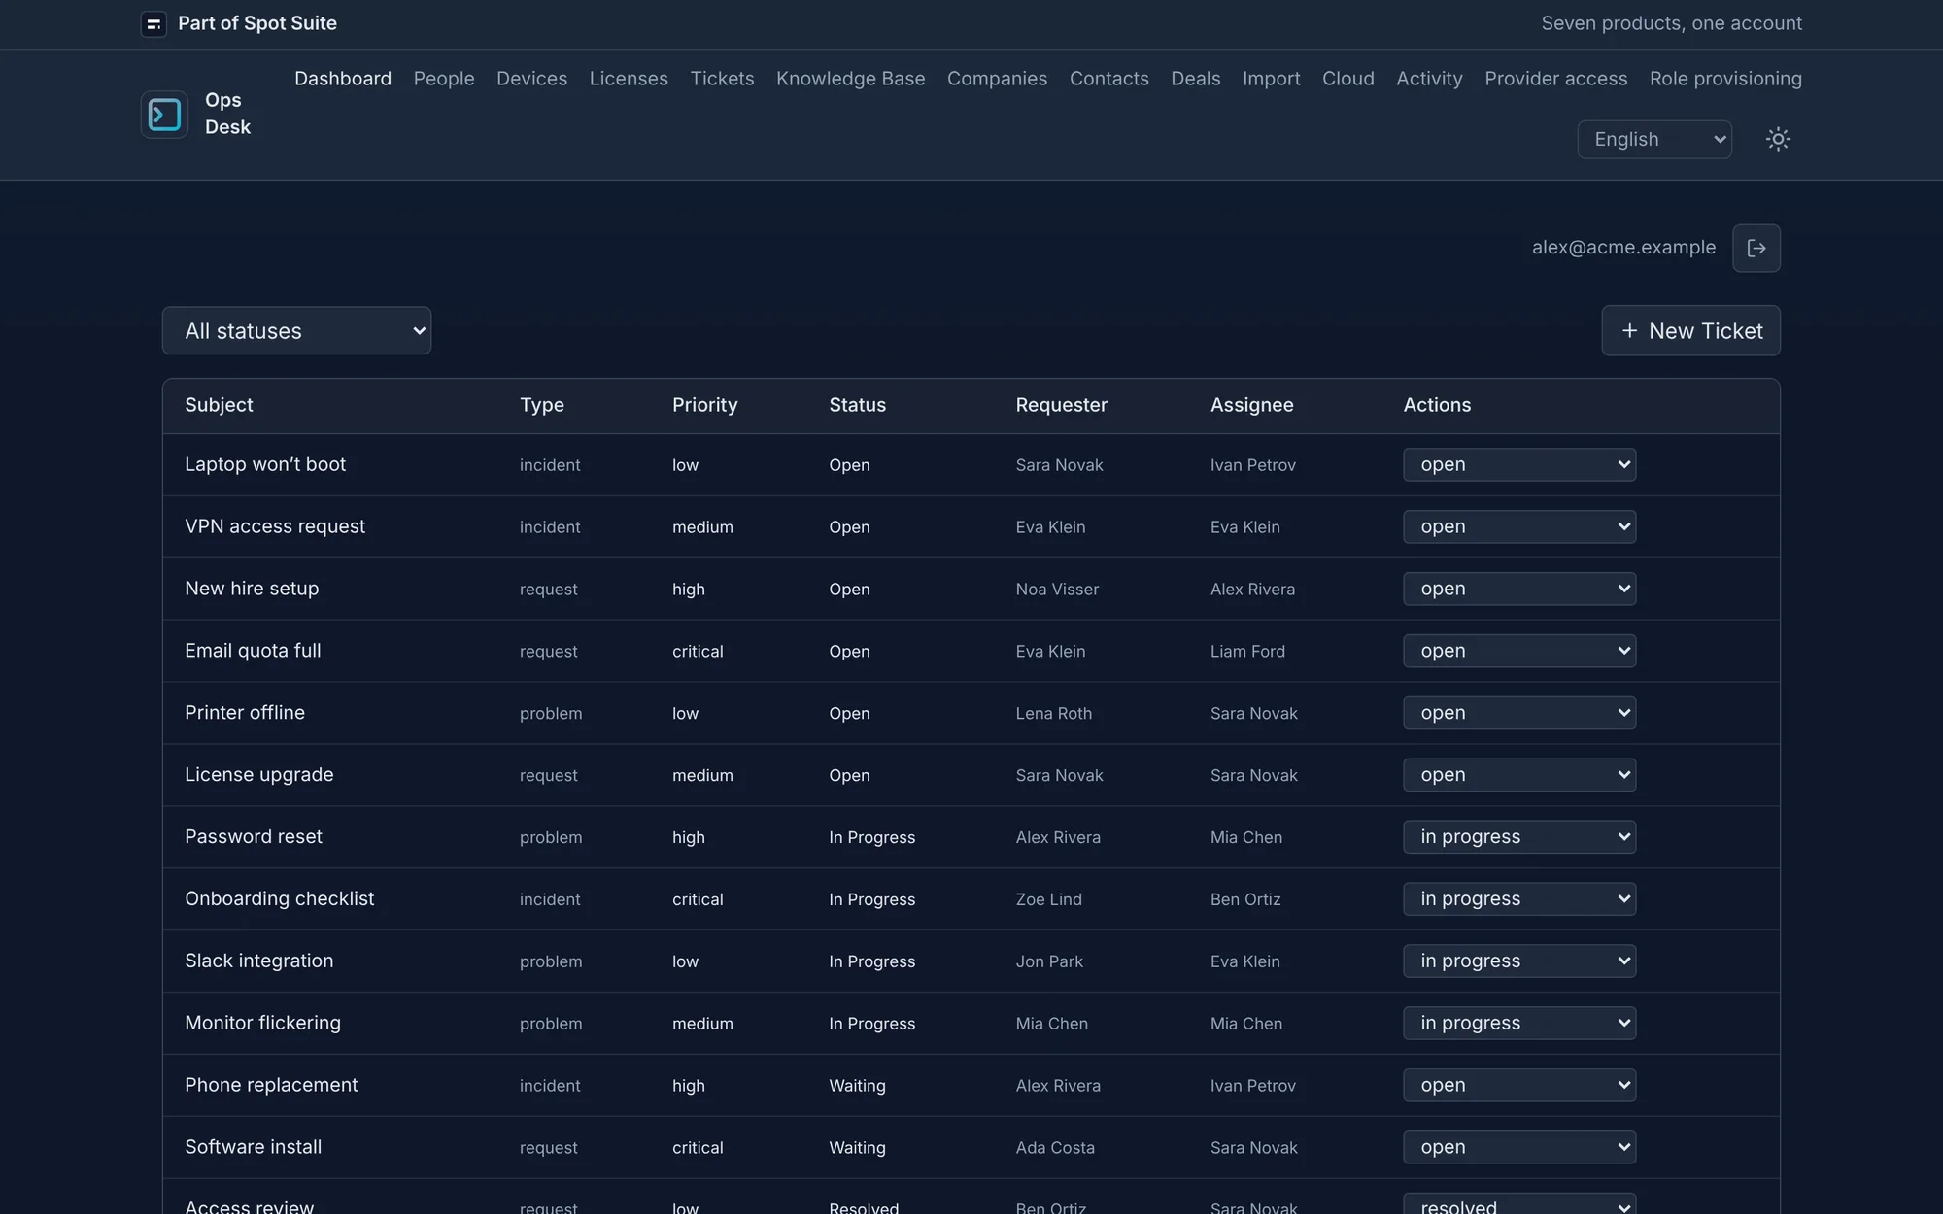Open status dropdown for VPN access request
1943x1214 pixels.
(x=1519, y=526)
